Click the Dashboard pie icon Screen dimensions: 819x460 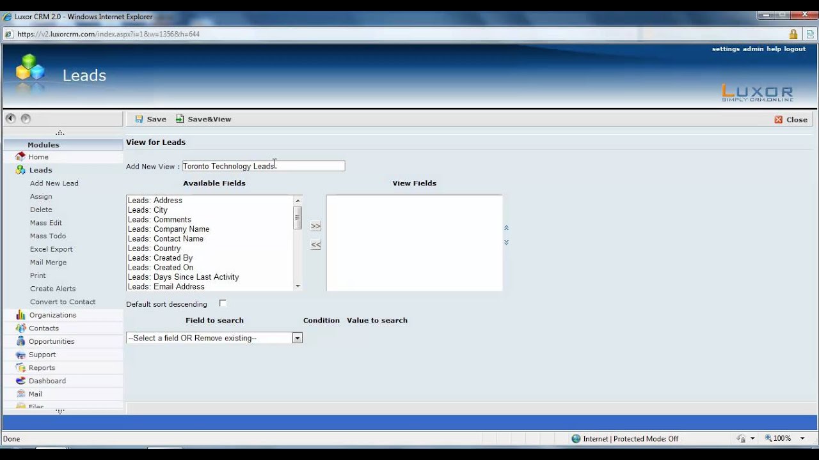tap(20, 381)
